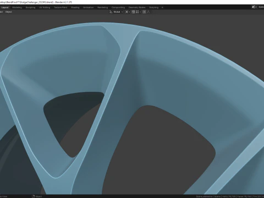Switch to Geometry Nodes workspace tab
This screenshot has height=198, width=264.
(137, 8)
